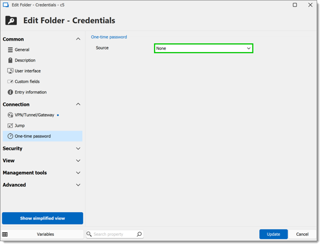Click the Description lock icon

(10, 60)
